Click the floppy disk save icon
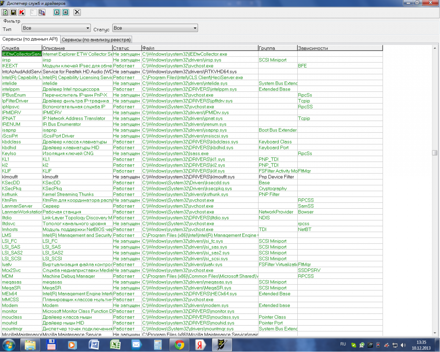The width and height of the screenshot is (440, 352). [x=14, y=12]
